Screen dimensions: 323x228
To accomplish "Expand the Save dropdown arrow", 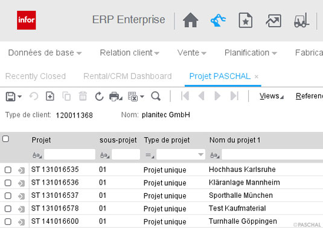I will [19, 97].
